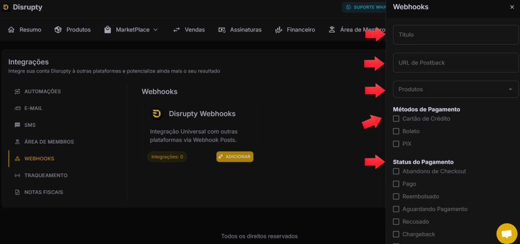Image resolution: width=520 pixels, height=244 pixels.
Task: Click the E-mail sidebar icon
Action: 17,108
